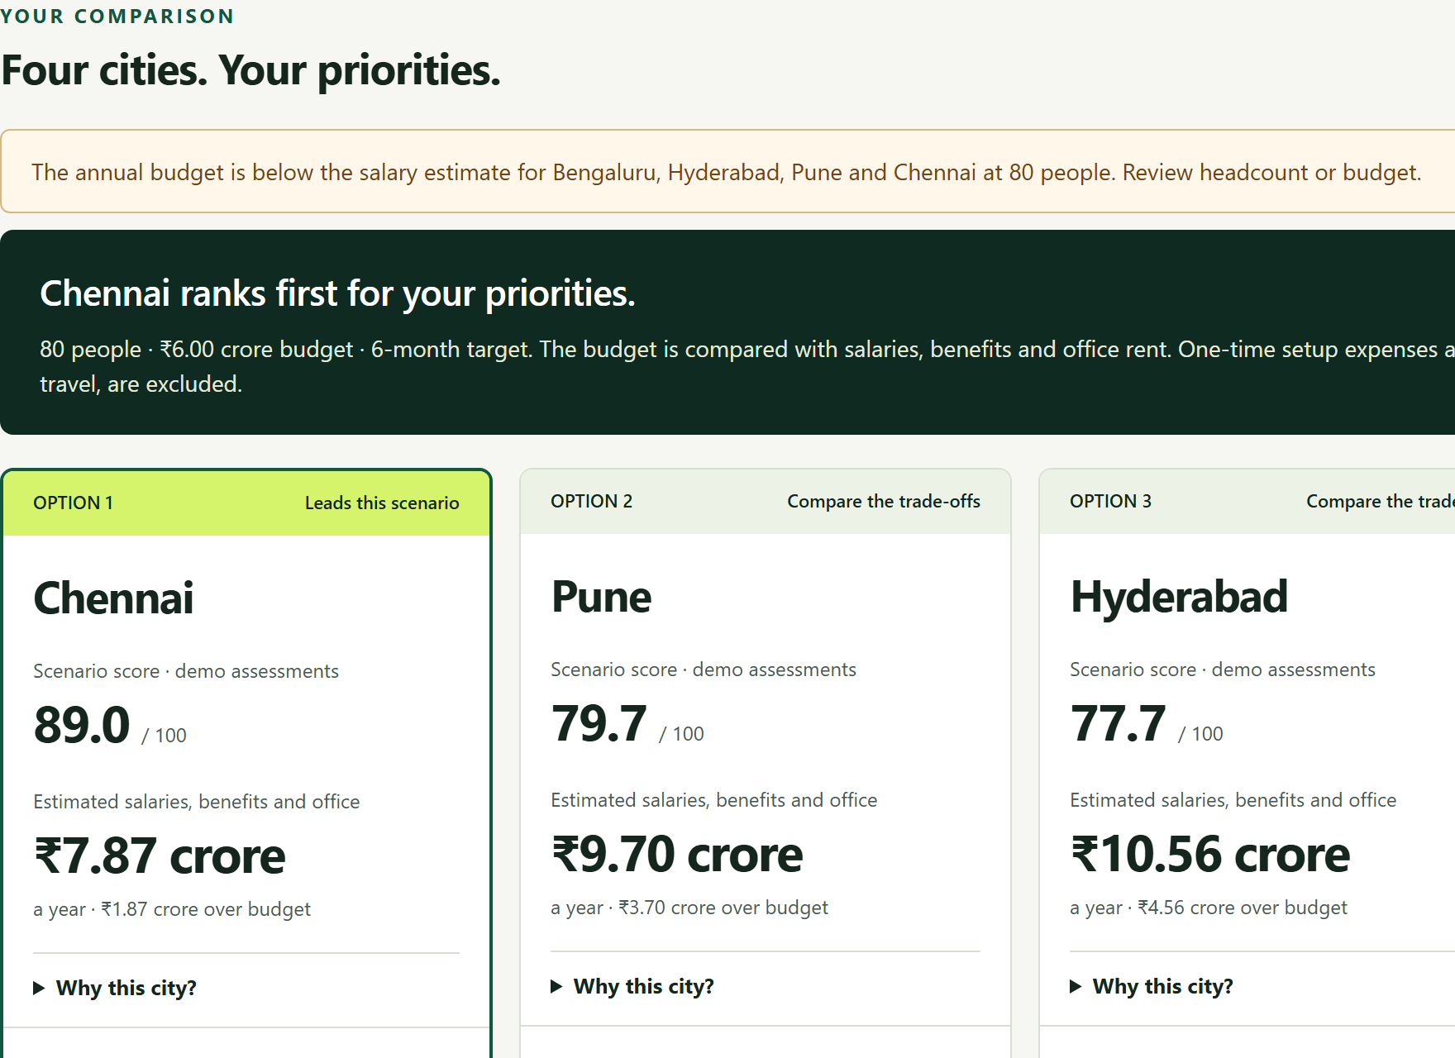This screenshot has width=1455, height=1058.
Task: Click the annual budget warning banner
Action: (727, 171)
